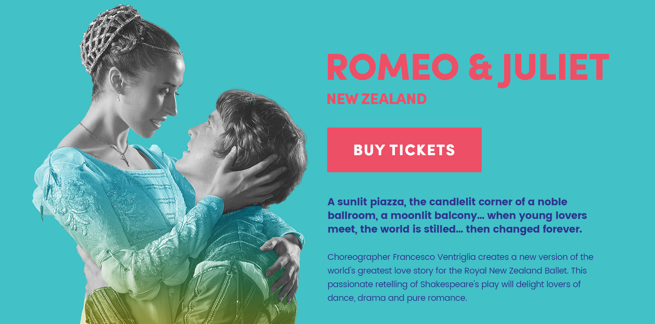The width and height of the screenshot is (655, 324).
Task: Click the word ROMEO in the title
Action: pyautogui.click(x=393, y=68)
